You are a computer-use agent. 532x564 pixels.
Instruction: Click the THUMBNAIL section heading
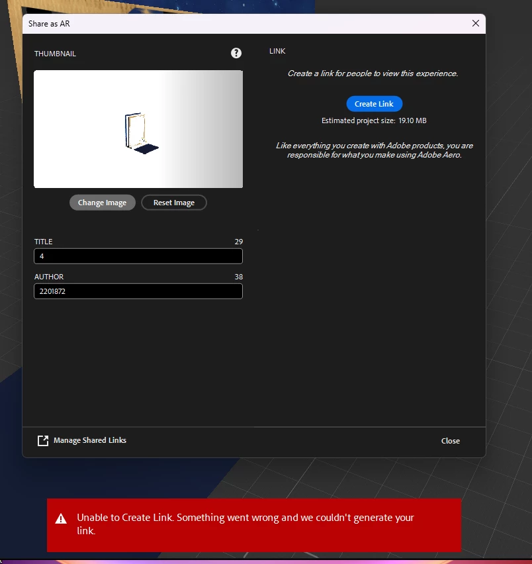(x=55, y=54)
